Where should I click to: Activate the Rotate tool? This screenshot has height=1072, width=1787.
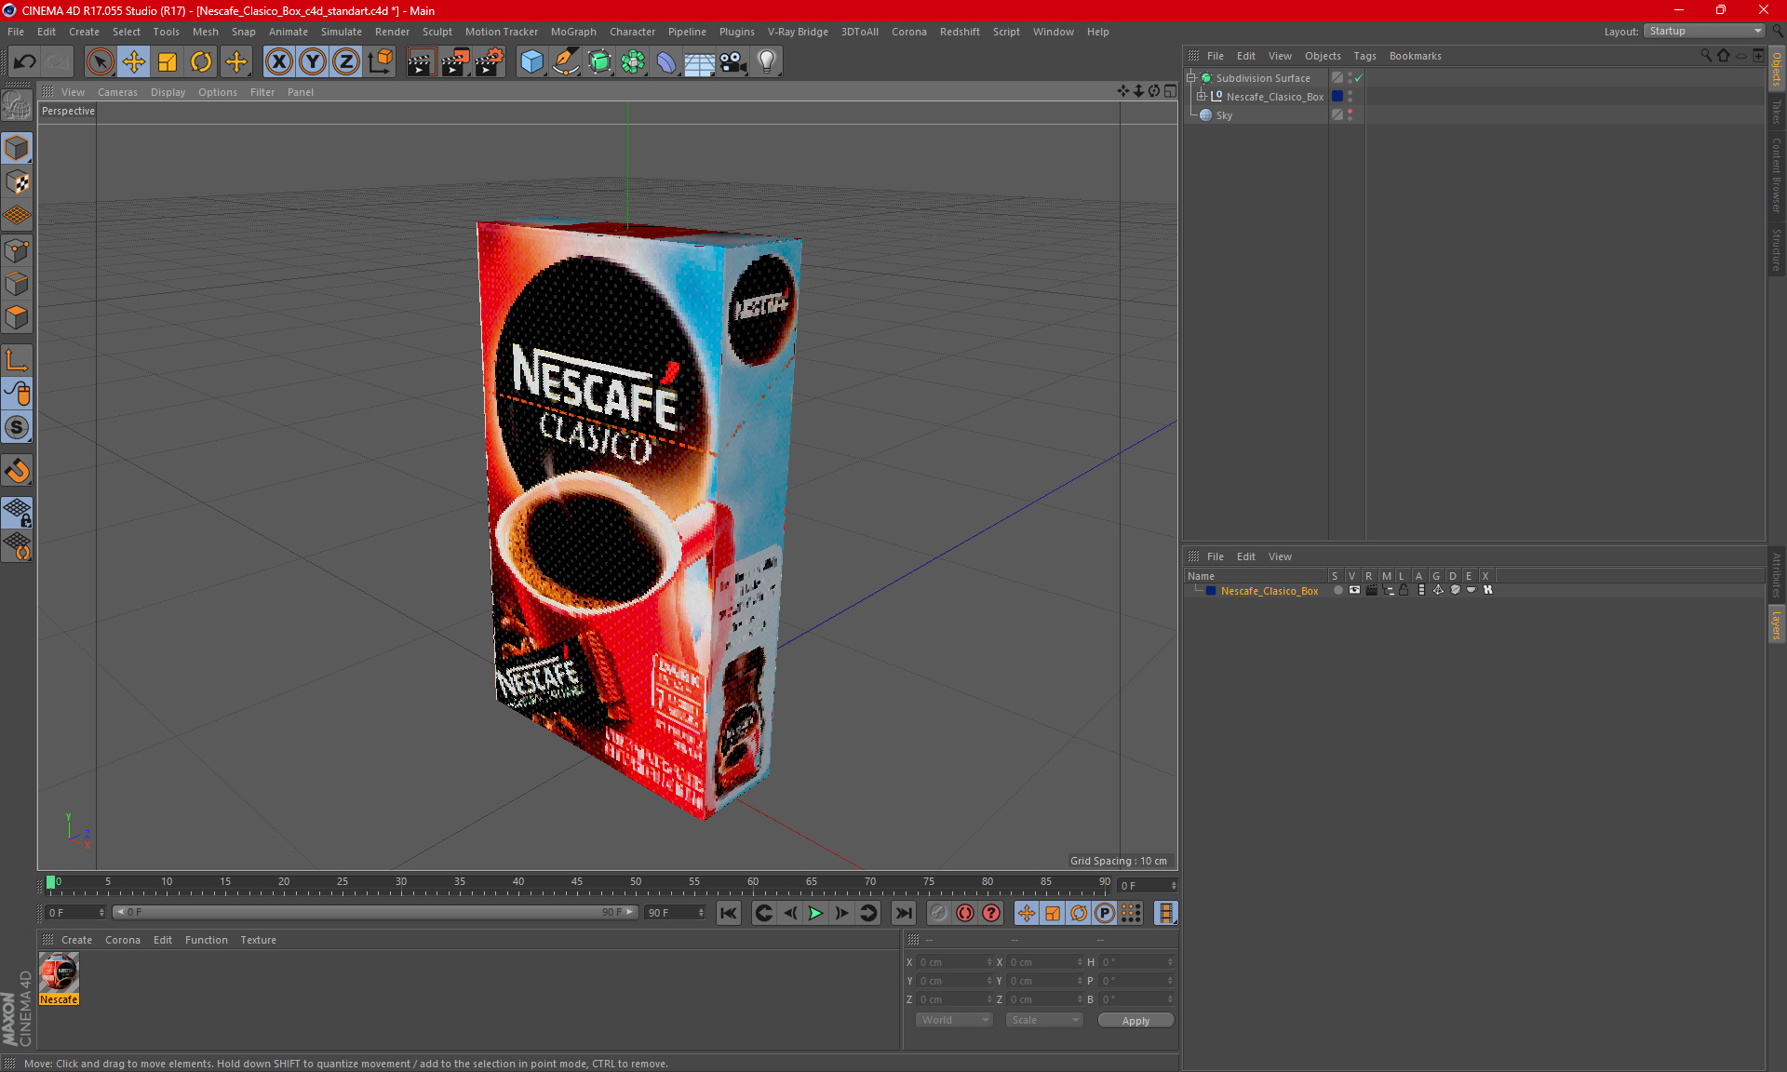[x=201, y=62]
